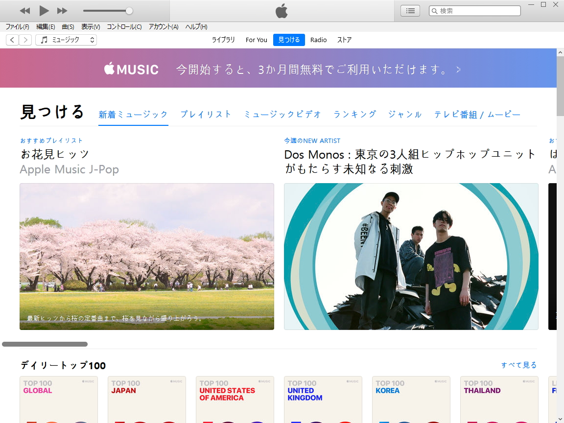The image size is (564, 423).
Task: Adjust the volume slider
Action: tap(128, 10)
